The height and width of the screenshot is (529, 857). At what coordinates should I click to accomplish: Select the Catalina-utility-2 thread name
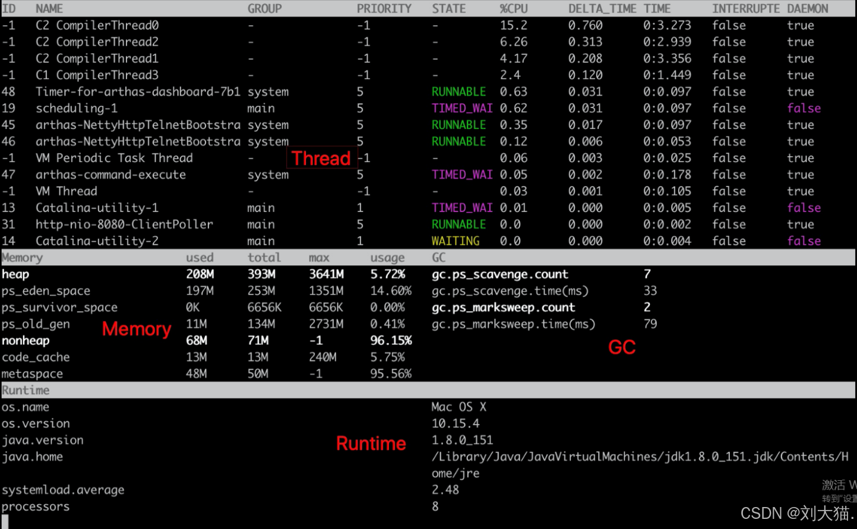click(x=97, y=241)
